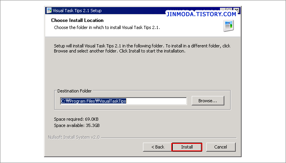Click the 'Choose the folder in which to install' subtitle
This screenshot has width=286, height=163.
pos(107,27)
